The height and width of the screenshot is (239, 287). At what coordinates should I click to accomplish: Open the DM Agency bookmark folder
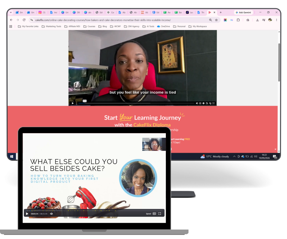click(132, 27)
